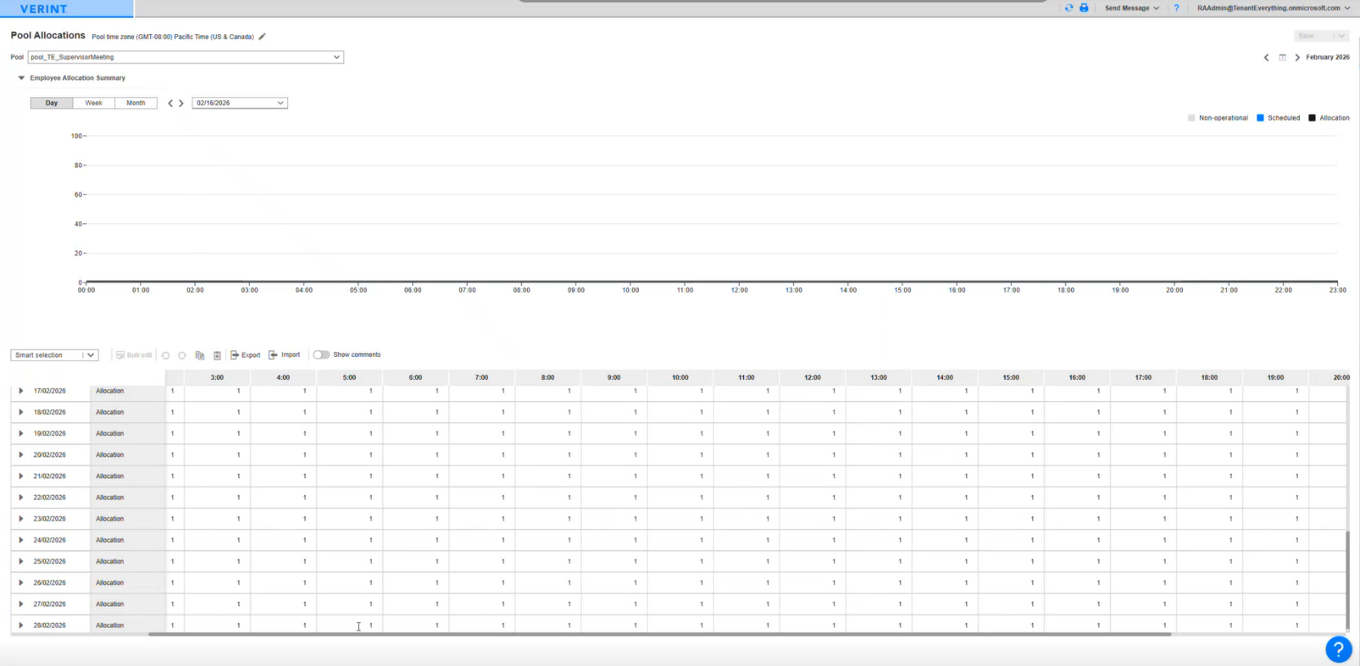1360x666 pixels.
Task: Click 20/02/2026 cell under 9:00
Action: click(614, 455)
